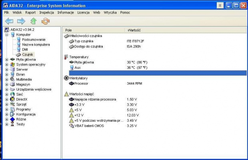248x160 pixels.
Task: Open the Informacje menu
Action: 66,12
